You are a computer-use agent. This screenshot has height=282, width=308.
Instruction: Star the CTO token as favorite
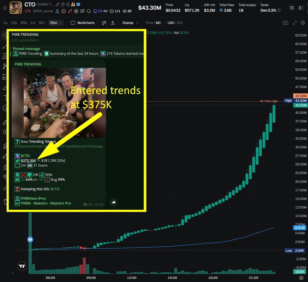(x=5, y=8)
